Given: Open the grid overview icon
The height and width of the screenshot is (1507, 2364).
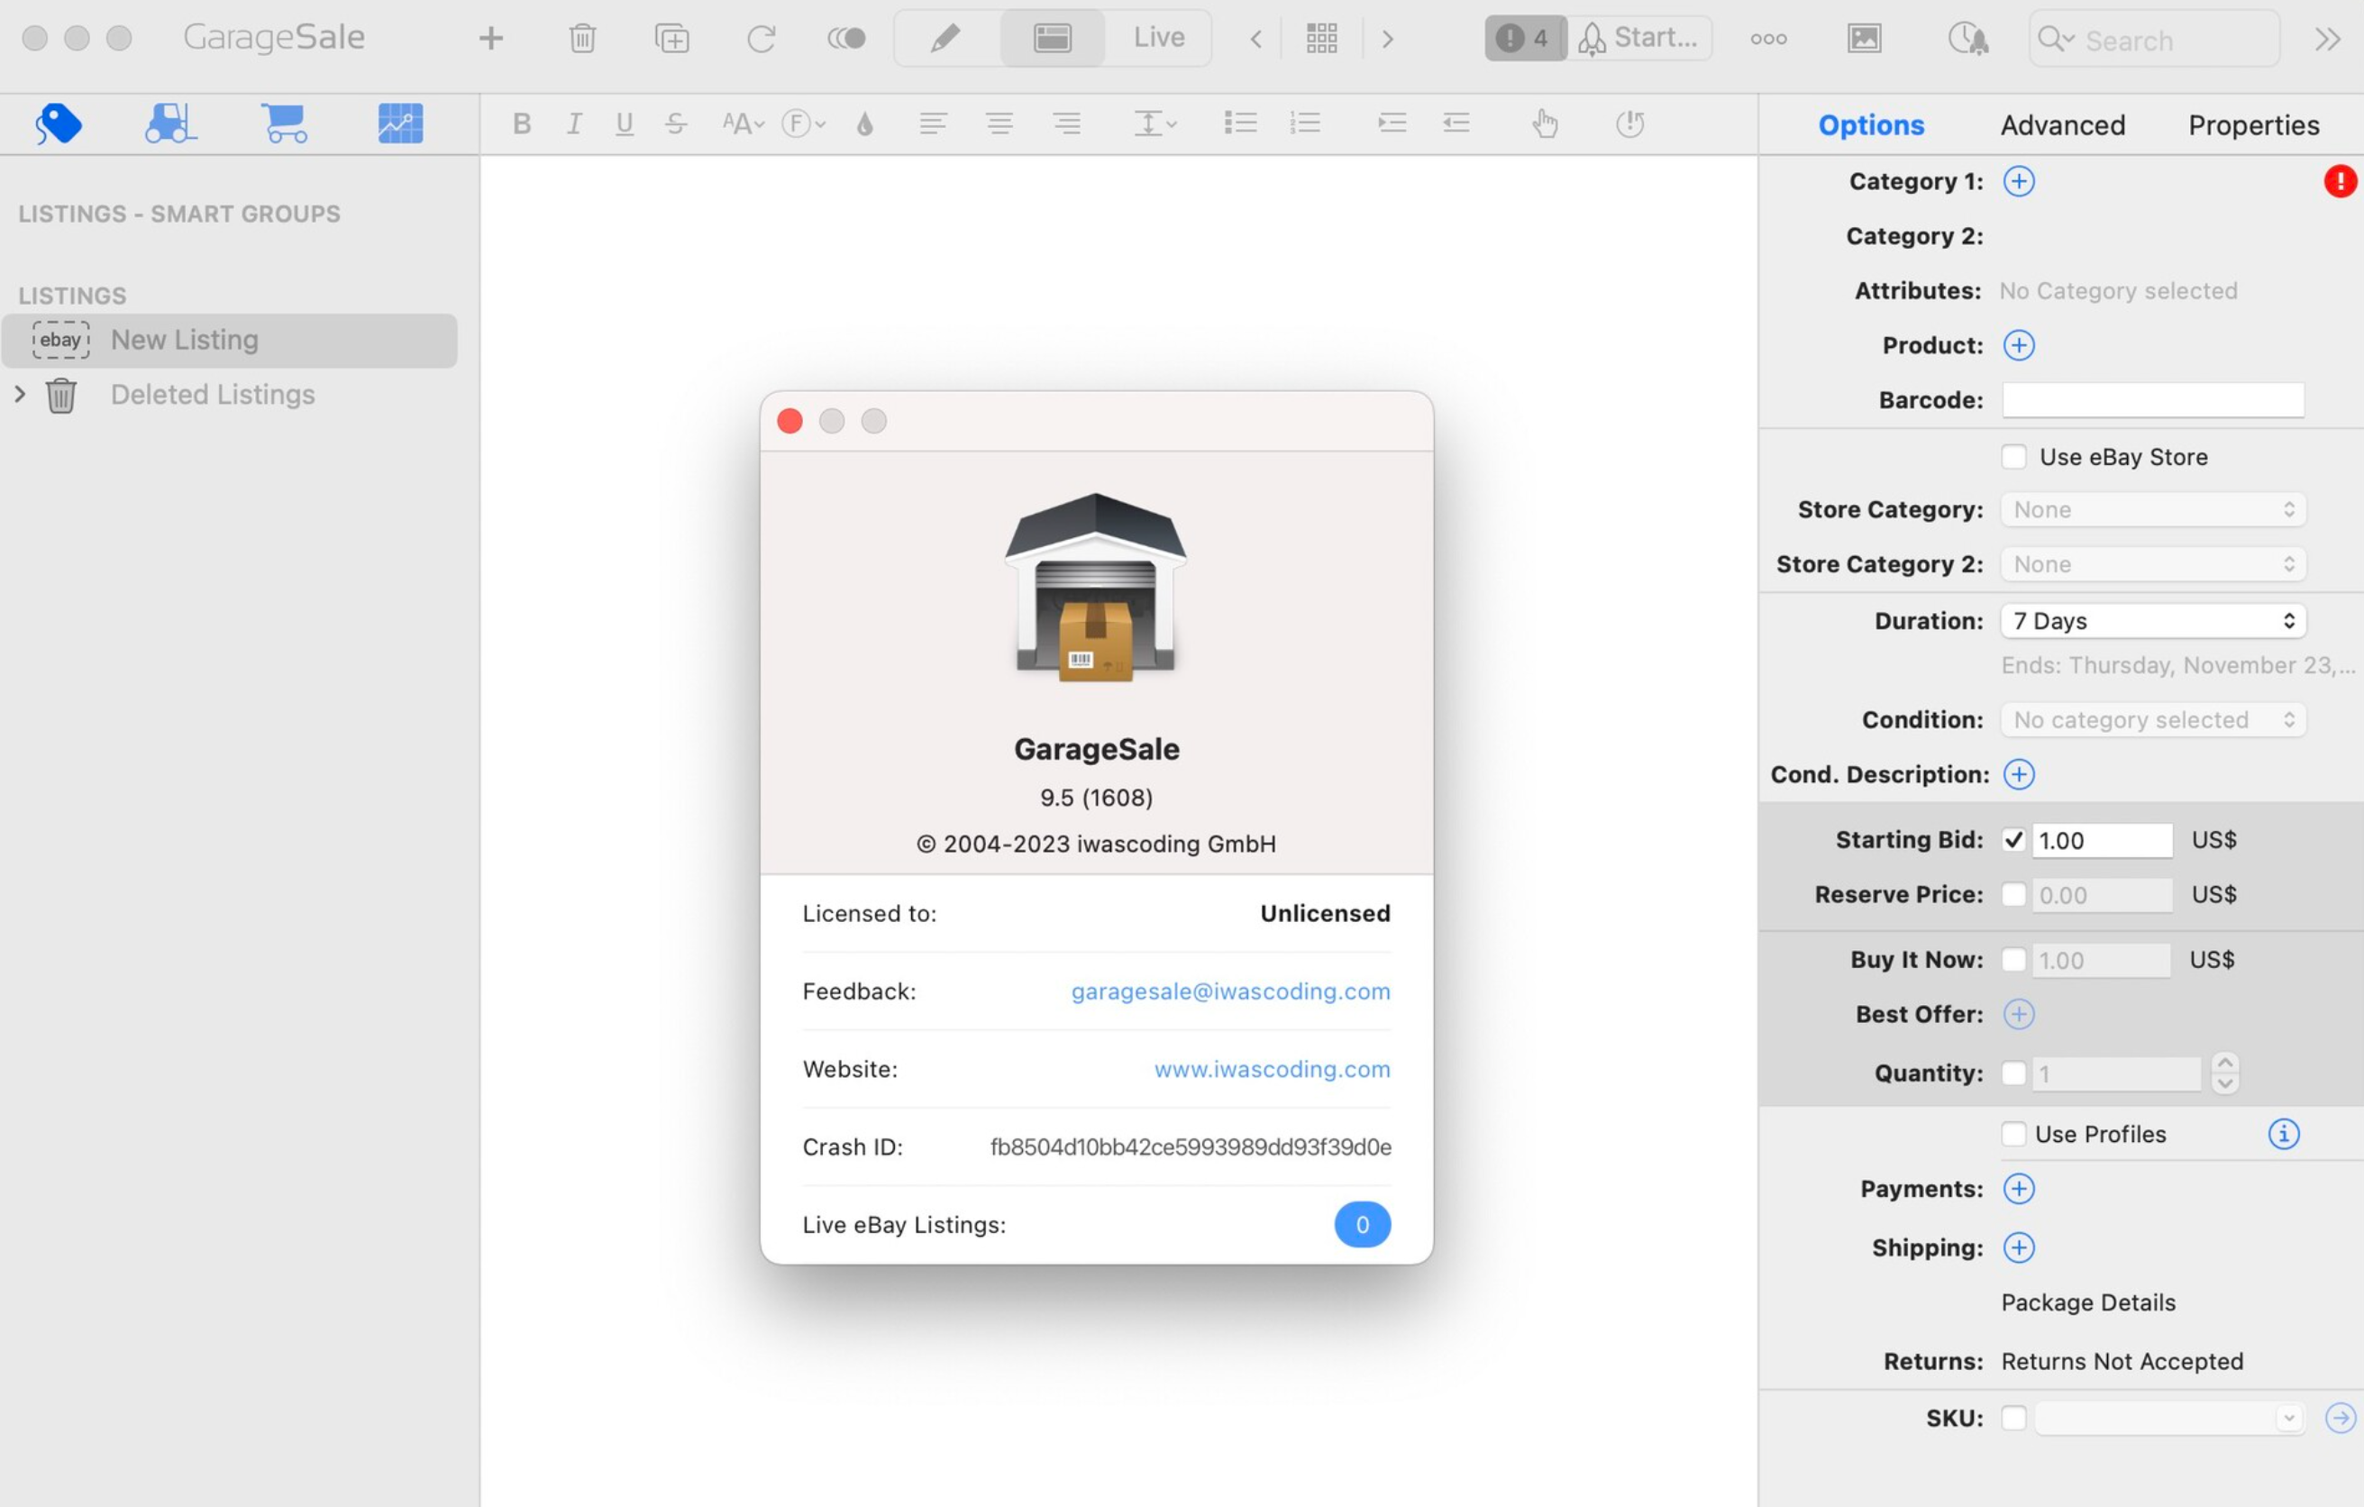Looking at the screenshot, I should [1321, 38].
